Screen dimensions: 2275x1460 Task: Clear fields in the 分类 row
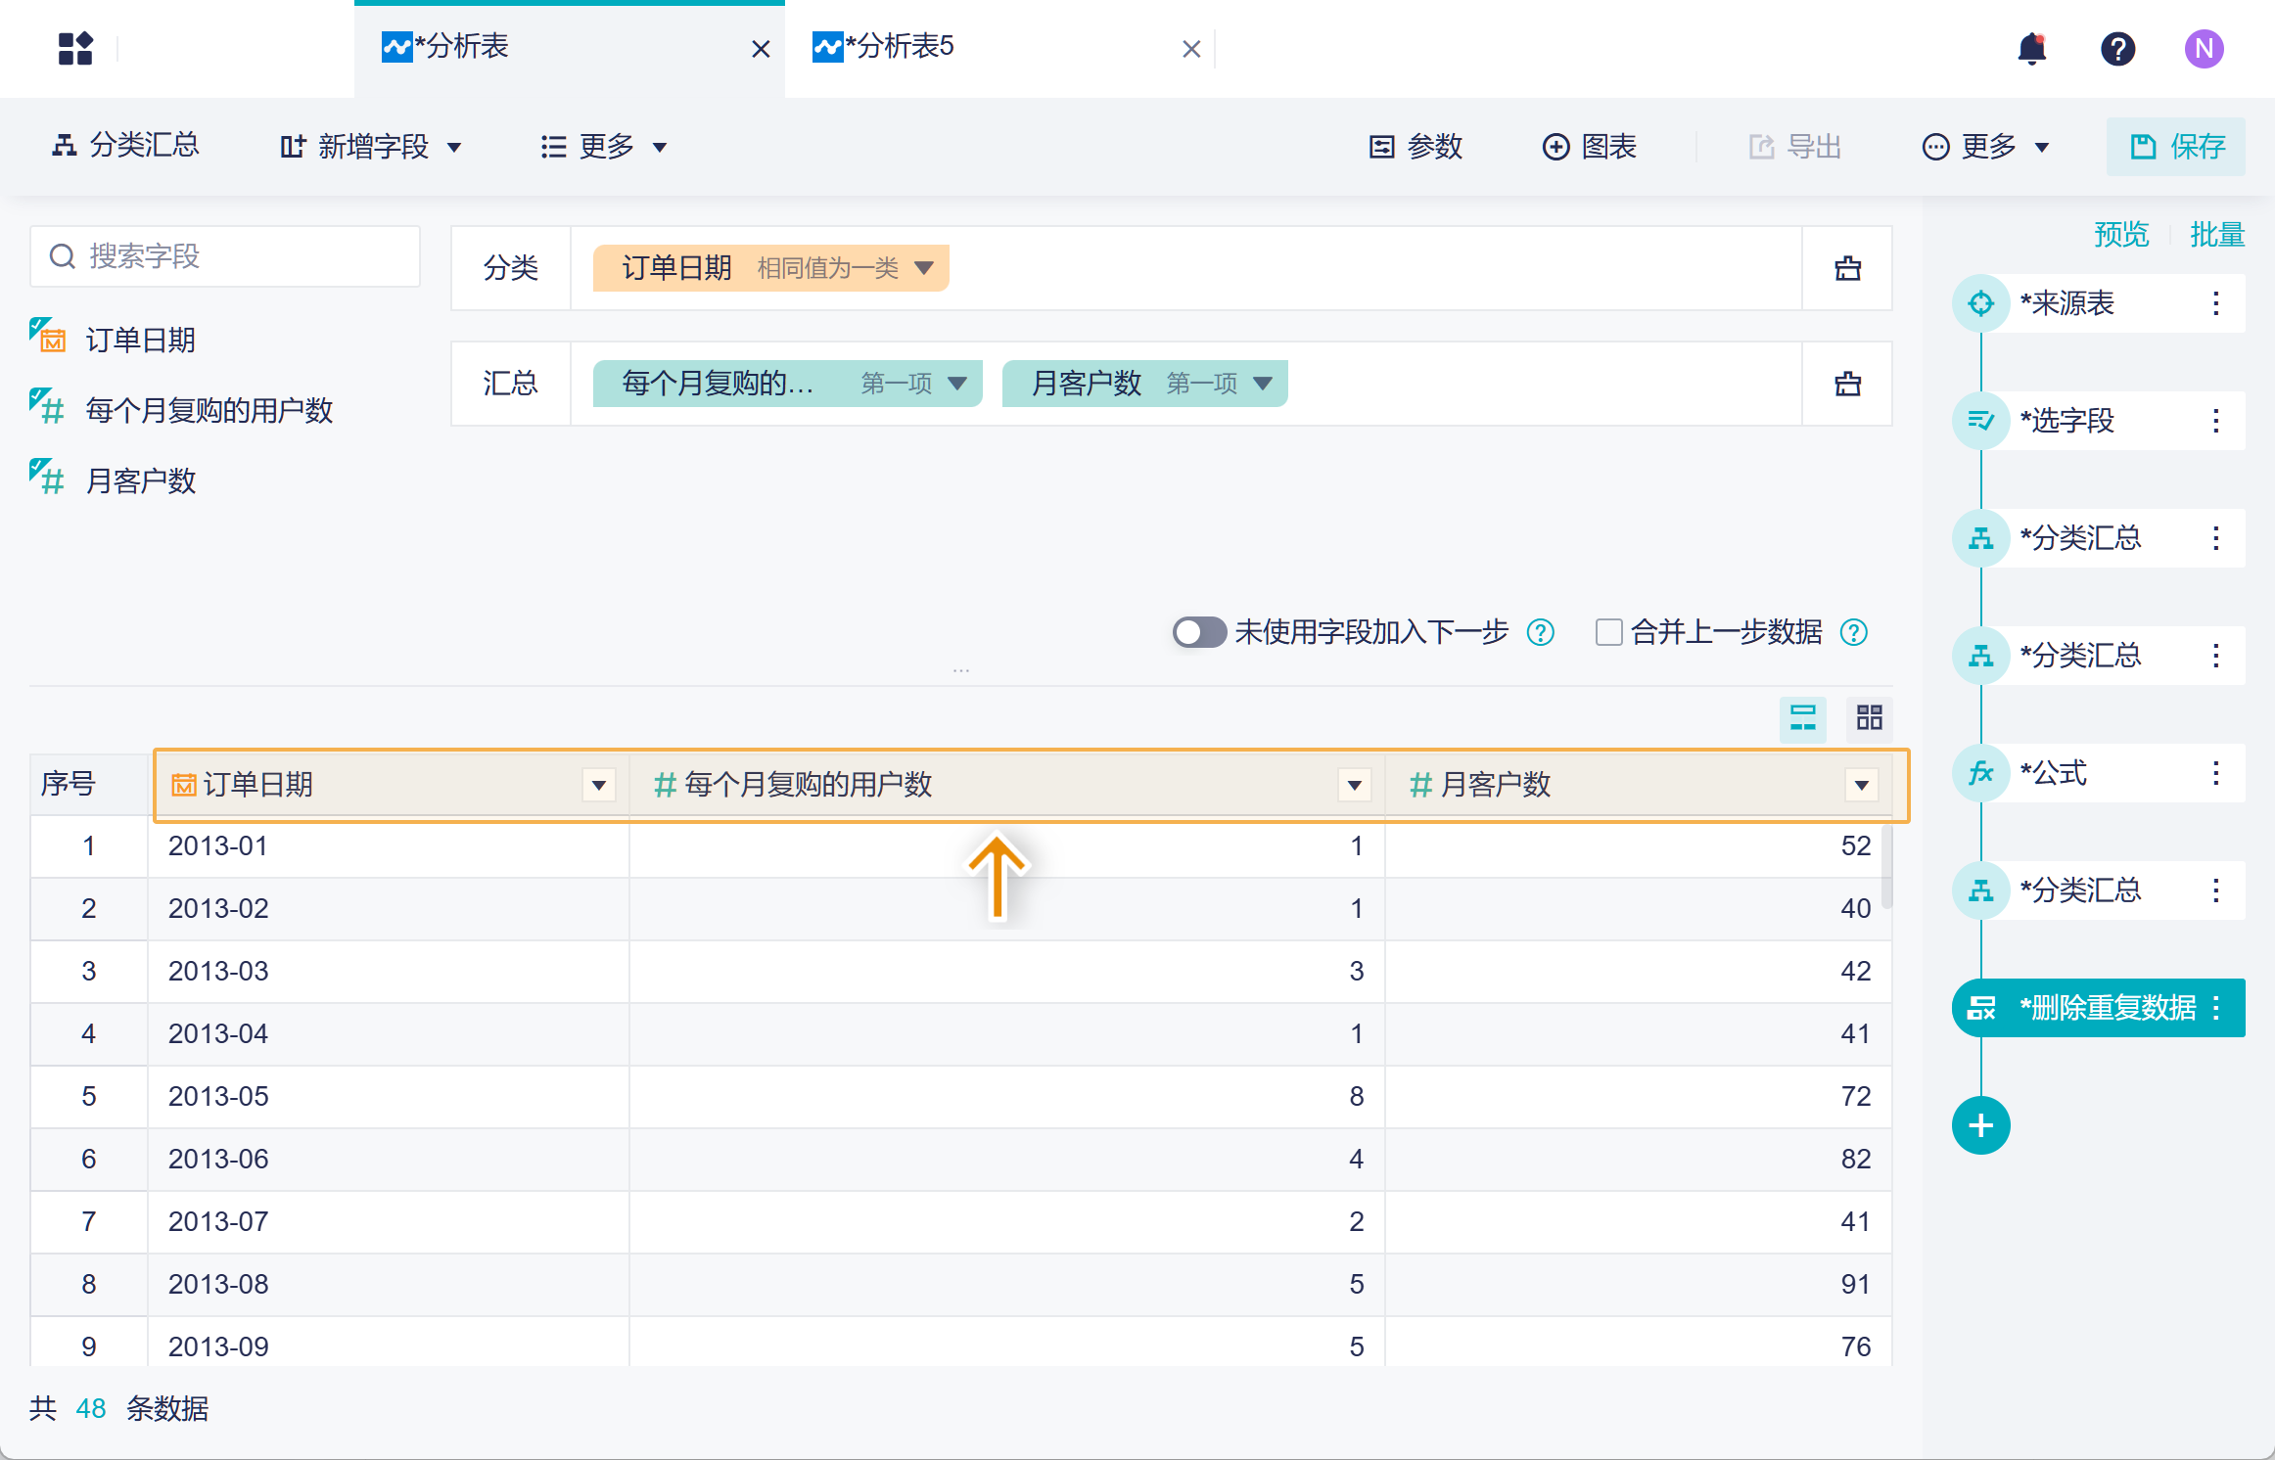point(1847,268)
